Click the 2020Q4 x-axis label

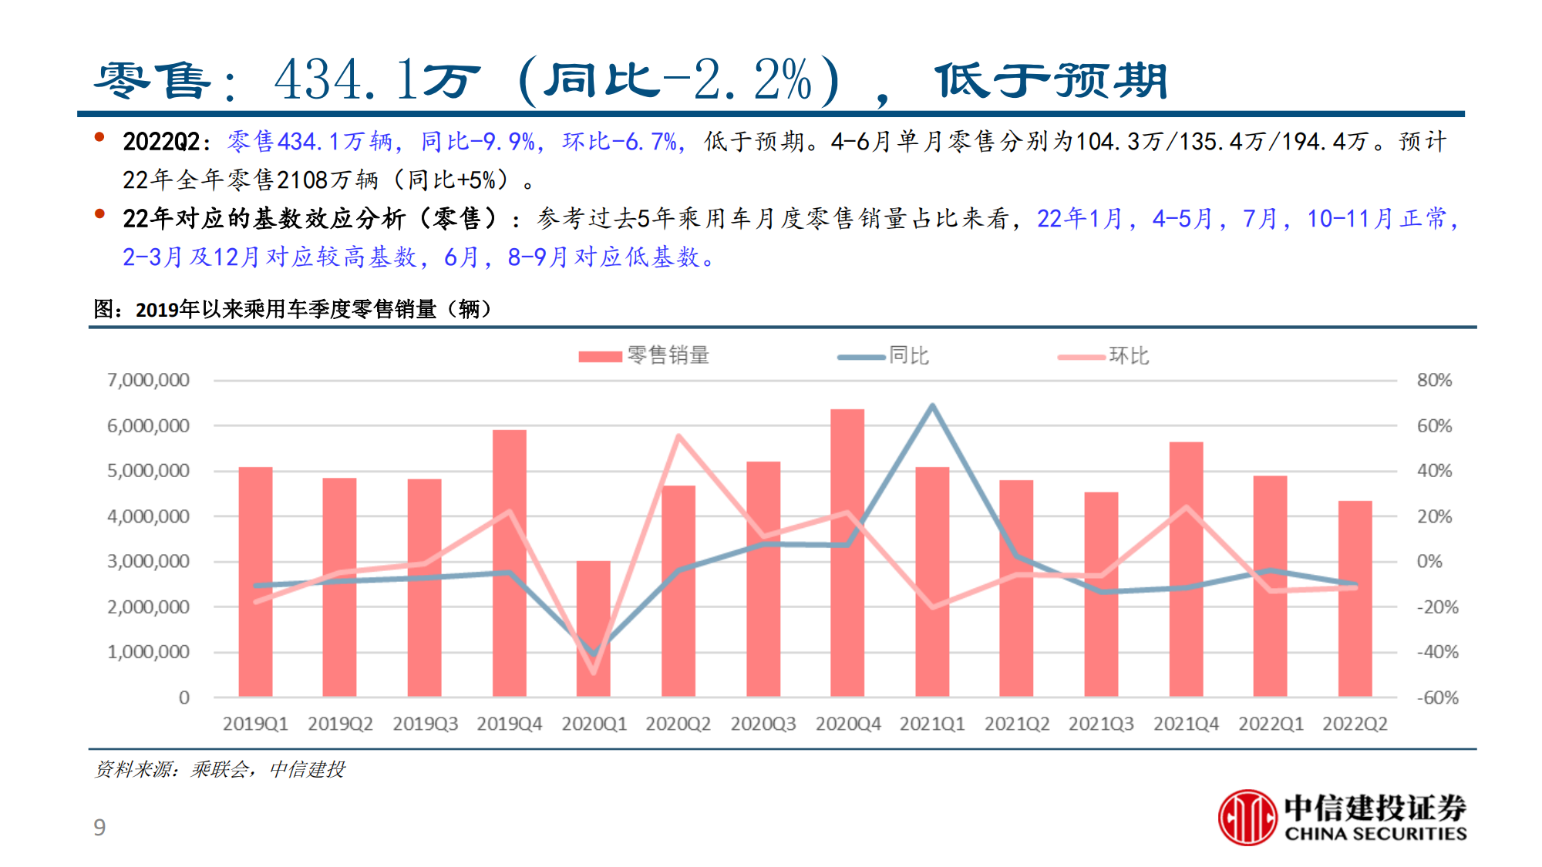tap(848, 724)
